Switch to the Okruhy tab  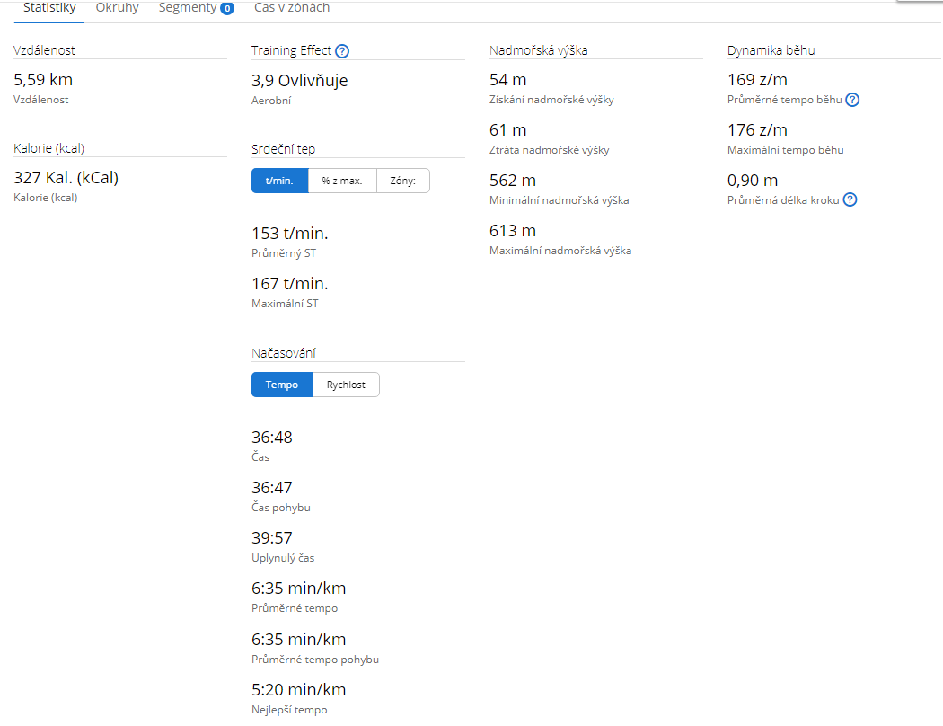(x=117, y=8)
